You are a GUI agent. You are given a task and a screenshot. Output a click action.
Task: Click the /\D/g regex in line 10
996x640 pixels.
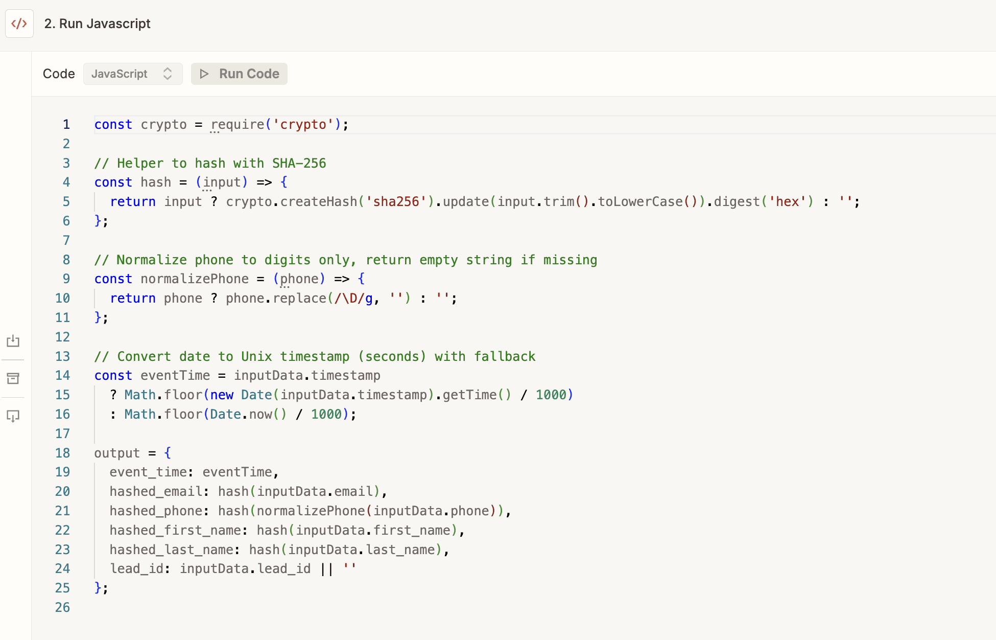click(353, 298)
